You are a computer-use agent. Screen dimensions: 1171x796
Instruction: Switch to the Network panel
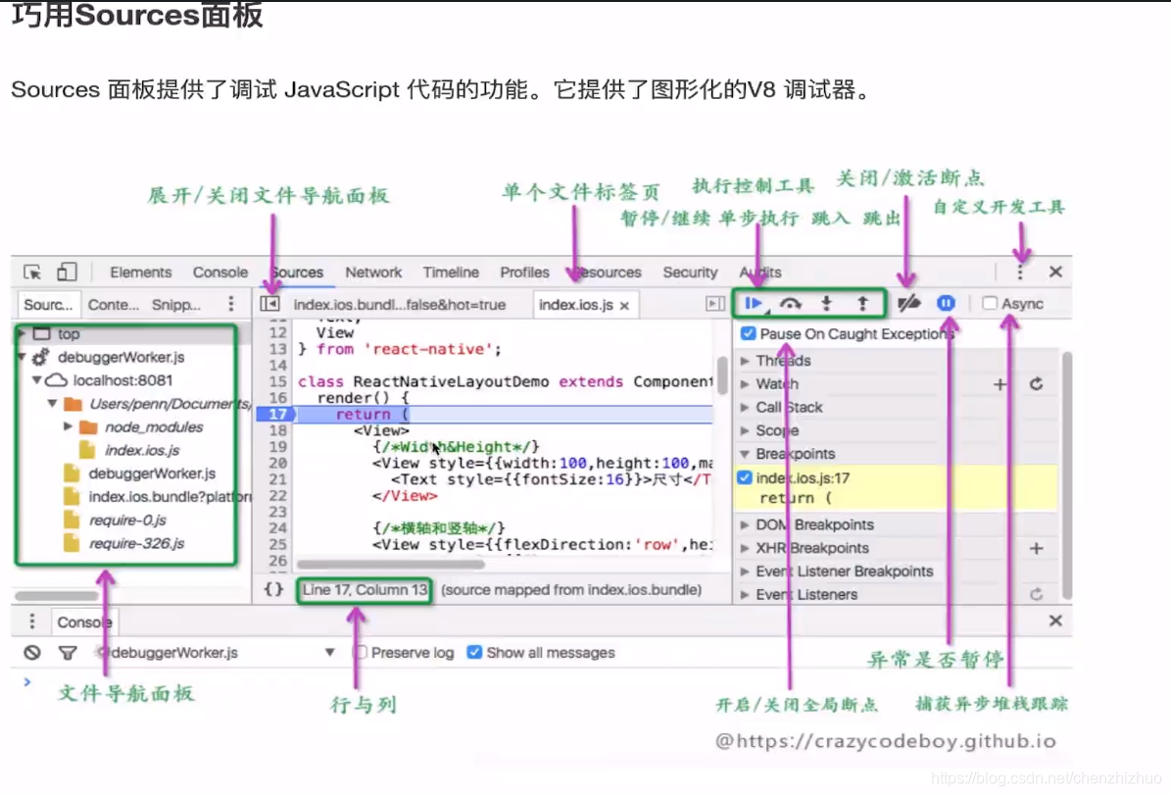[373, 272]
